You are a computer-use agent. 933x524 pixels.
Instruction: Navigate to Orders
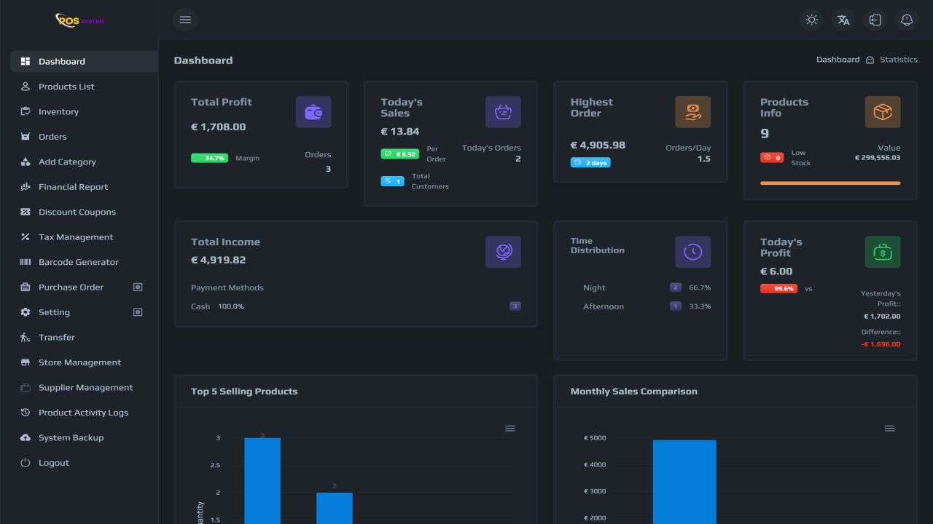pos(84,137)
